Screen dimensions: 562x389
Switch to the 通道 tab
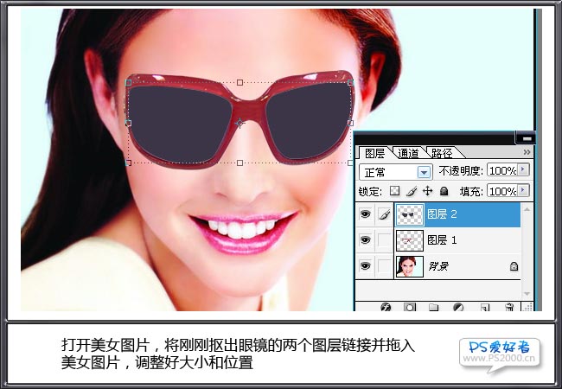click(x=408, y=153)
